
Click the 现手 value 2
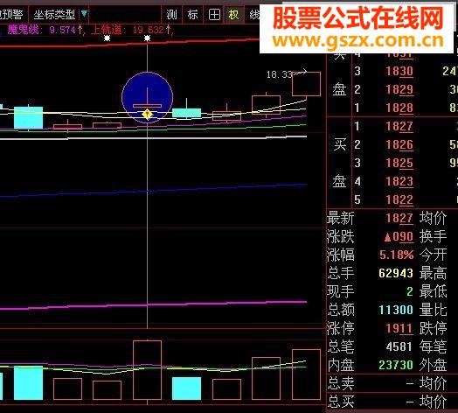pos(410,291)
